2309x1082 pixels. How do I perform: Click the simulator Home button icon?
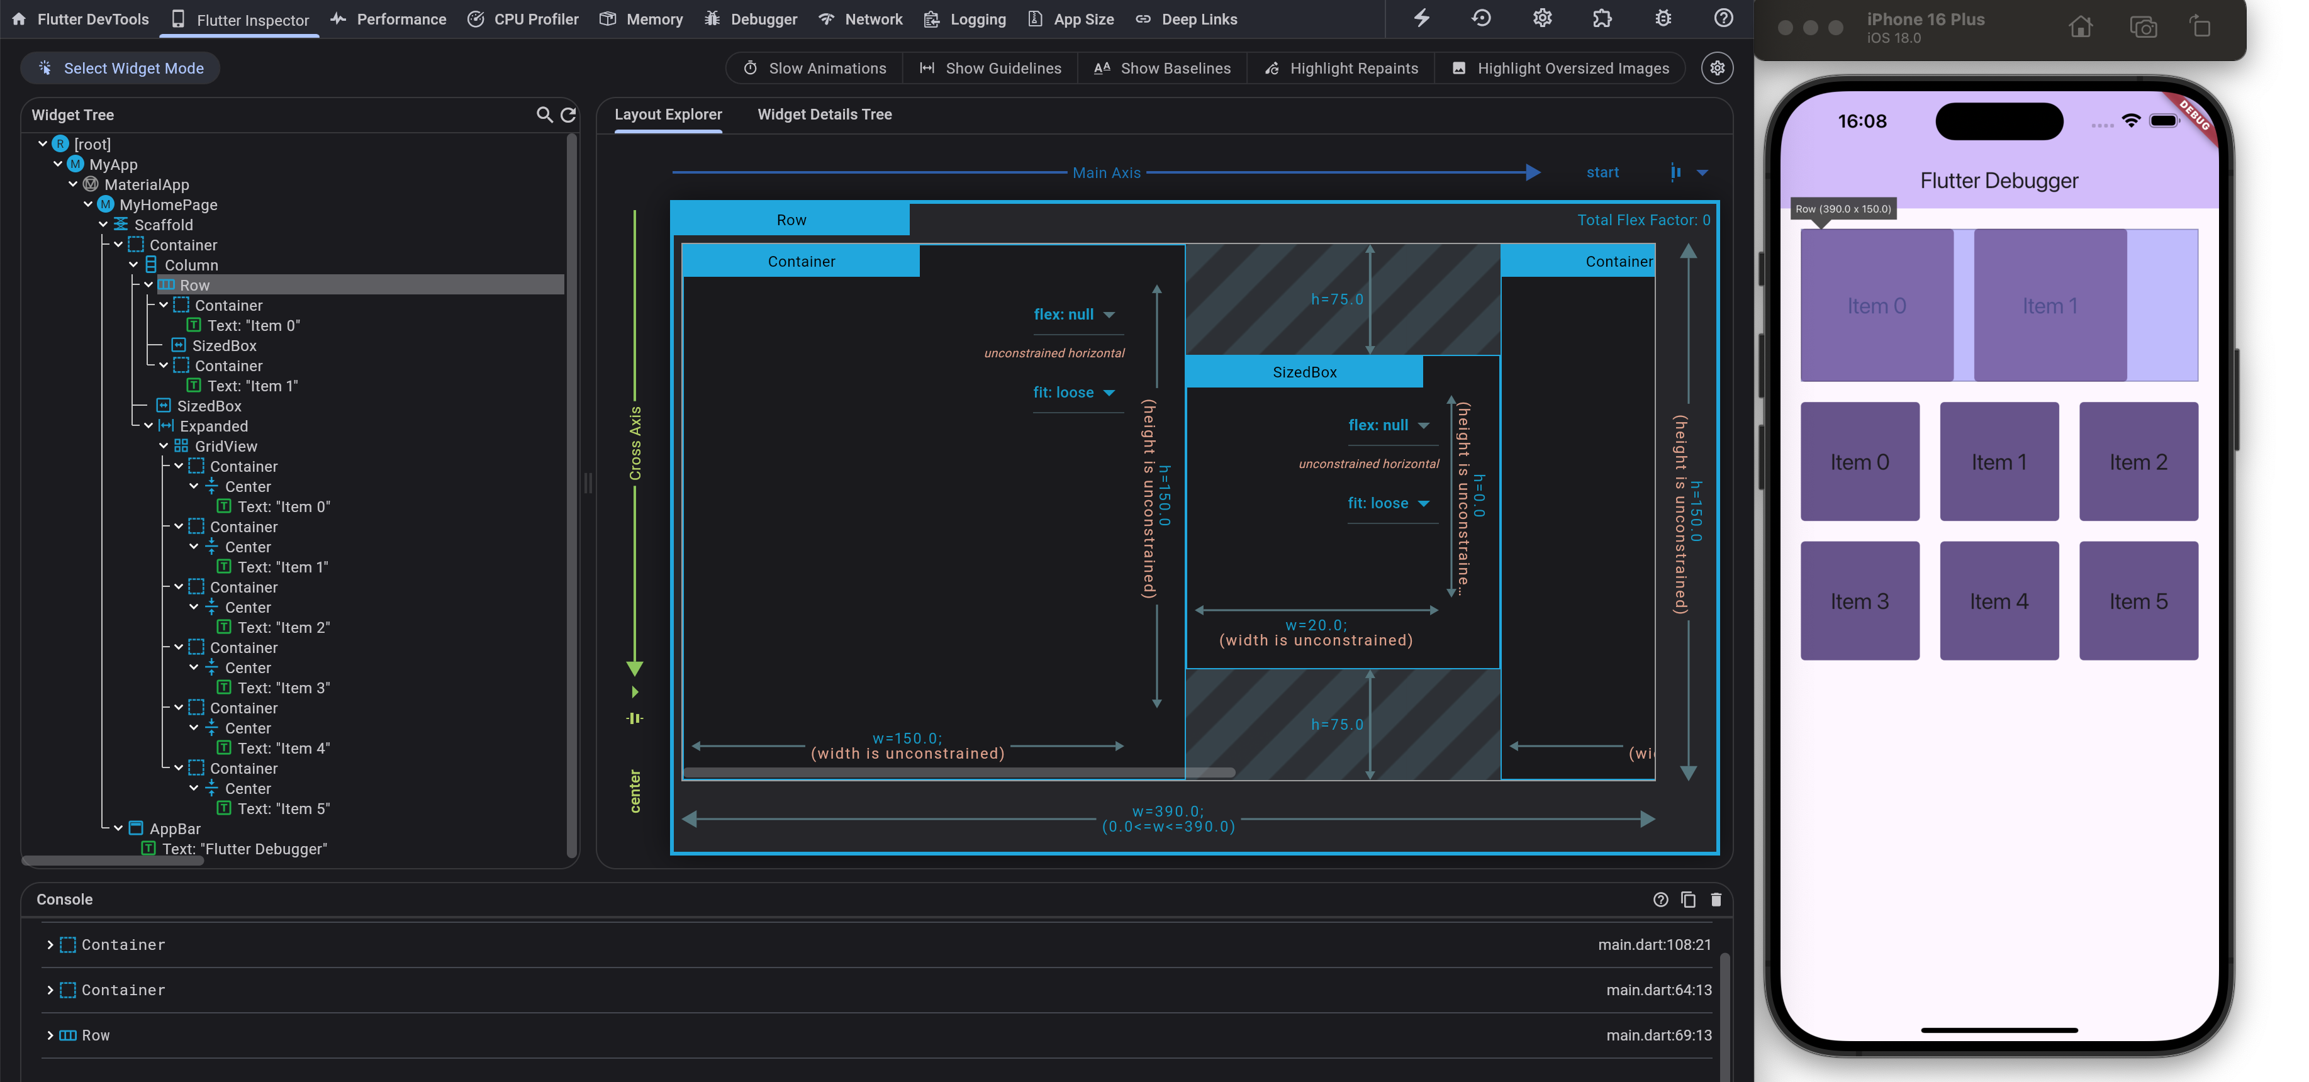[2081, 27]
